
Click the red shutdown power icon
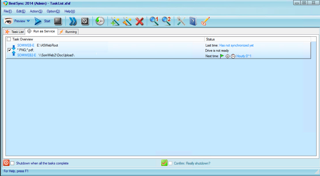(6, 163)
